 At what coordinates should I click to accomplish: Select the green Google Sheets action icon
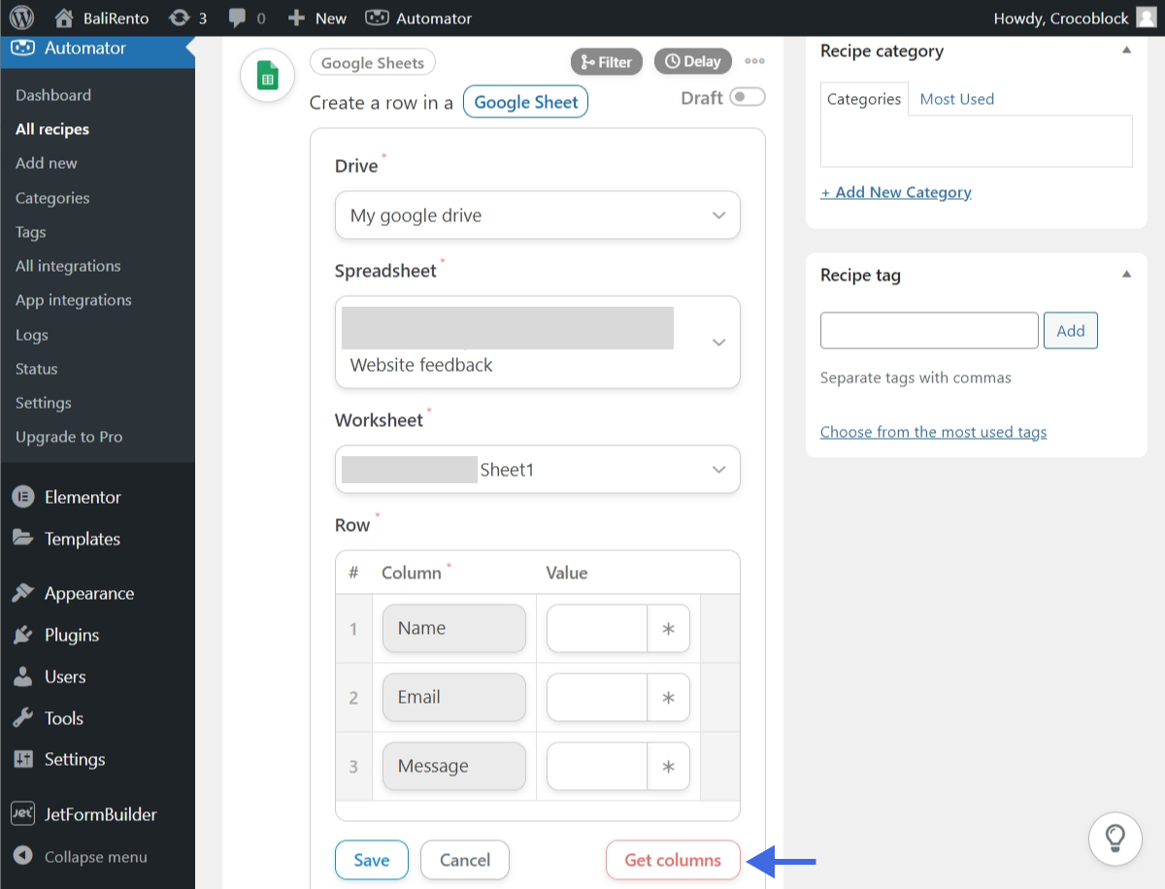[x=266, y=74]
